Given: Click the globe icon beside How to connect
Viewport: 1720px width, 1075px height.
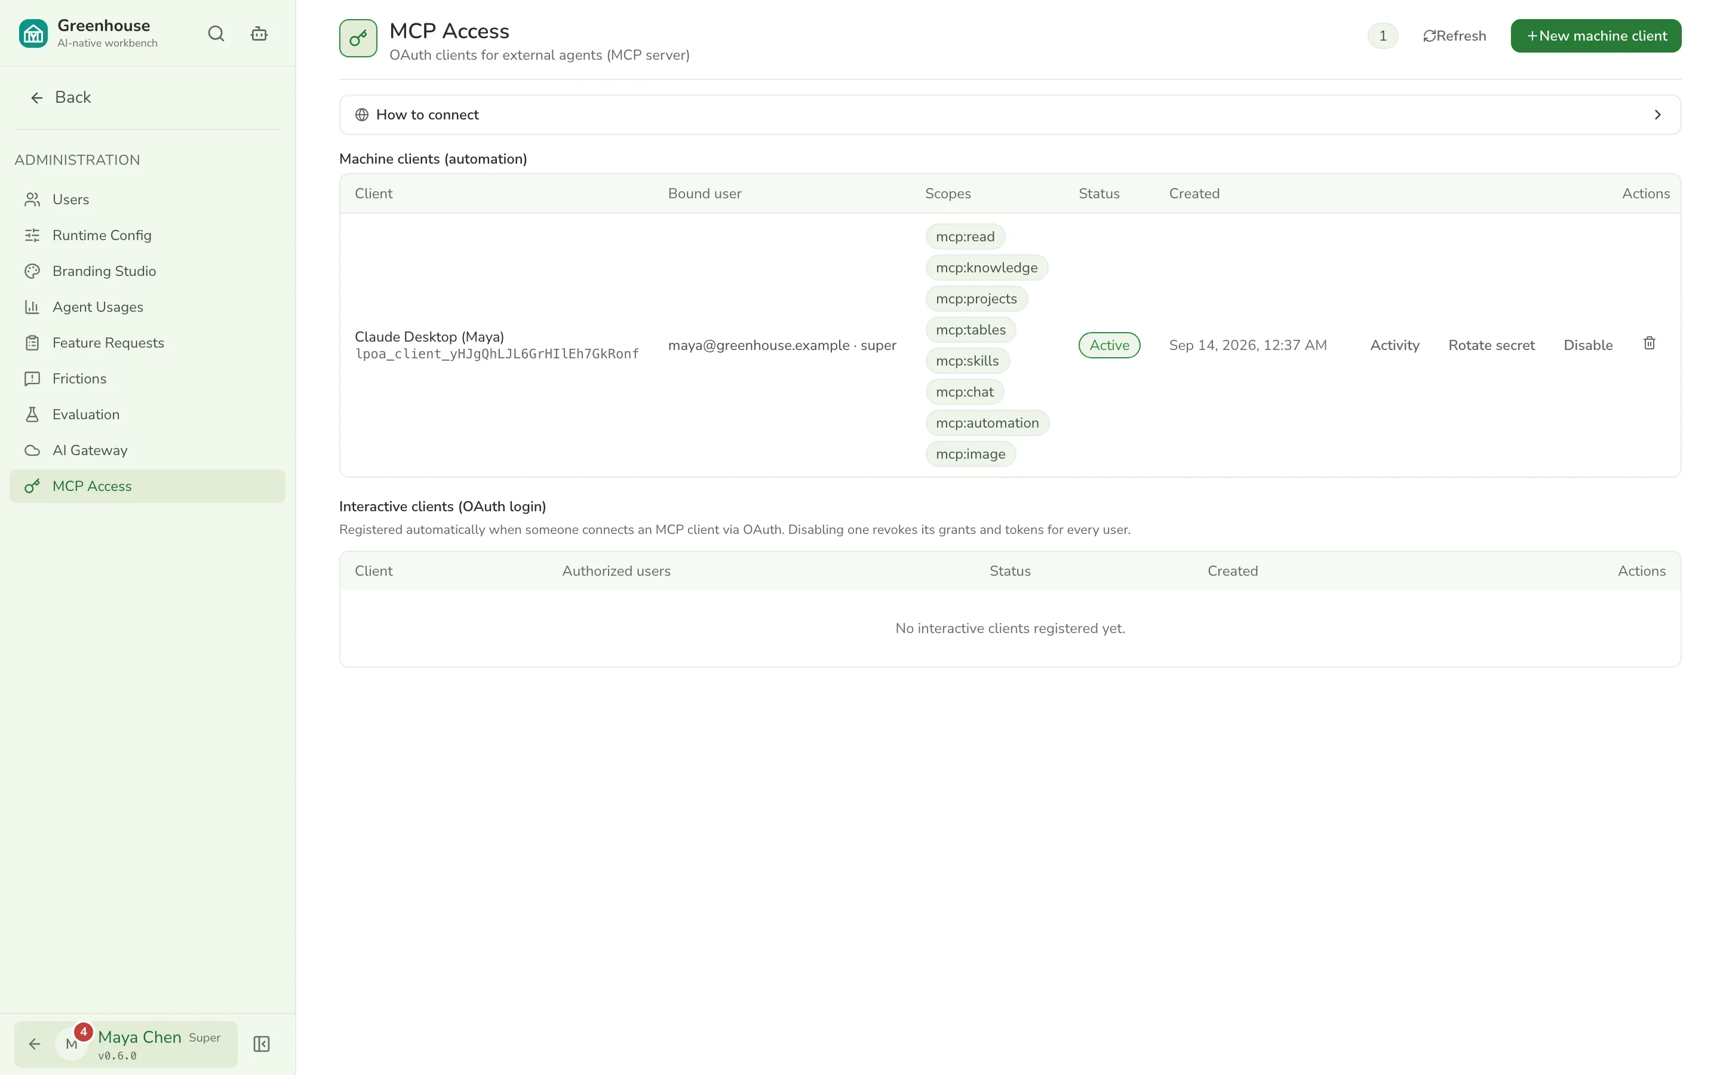Looking at the screenshot, I should 362,115.
